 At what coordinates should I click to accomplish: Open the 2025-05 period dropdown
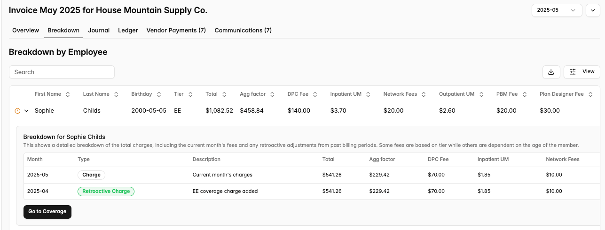coord(557,10)
